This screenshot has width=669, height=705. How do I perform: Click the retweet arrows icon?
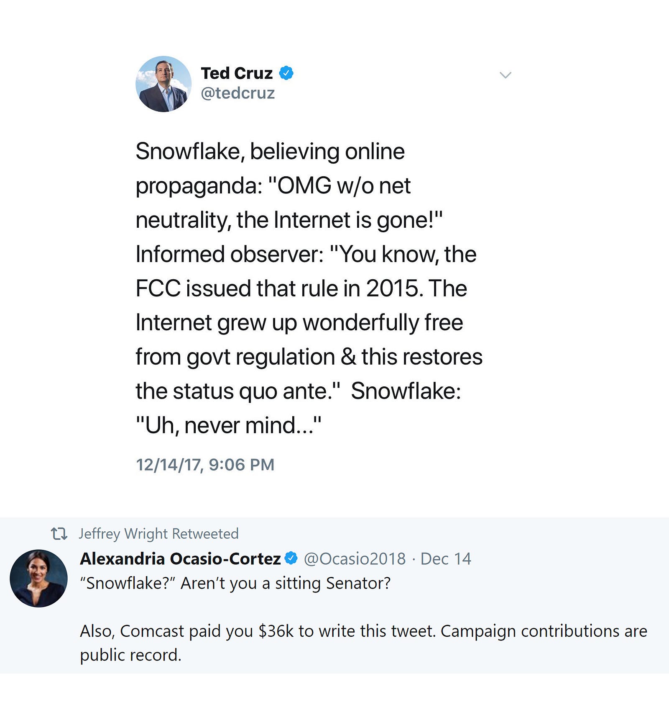[x=59, y=534]
